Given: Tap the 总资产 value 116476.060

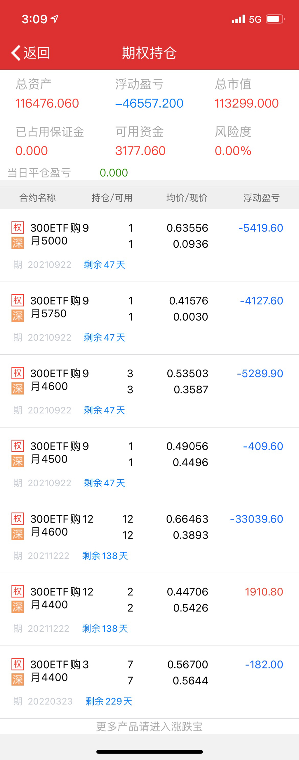Looking at the screenshot, I should tap(47, 103).
